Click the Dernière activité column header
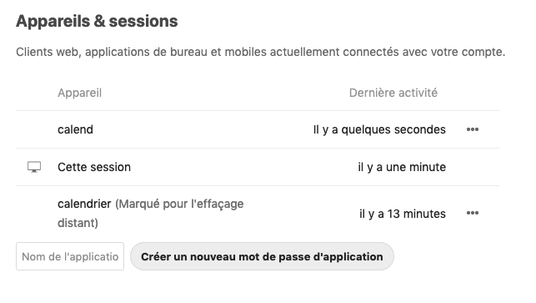Screen dimensions: 536x303 point(393,93)
